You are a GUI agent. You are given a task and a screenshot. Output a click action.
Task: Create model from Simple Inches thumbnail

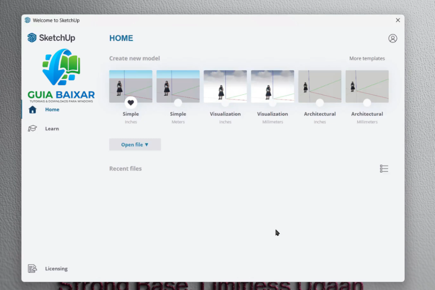(131, 86)
